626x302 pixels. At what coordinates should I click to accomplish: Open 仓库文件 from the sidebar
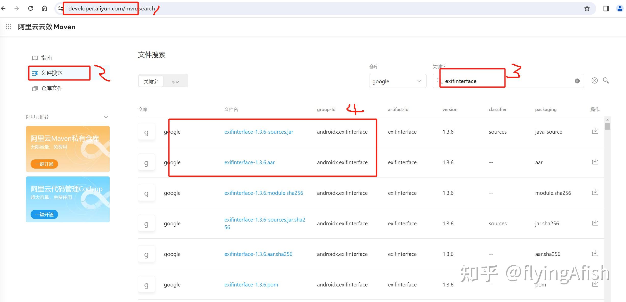click(x=52, y=88)
